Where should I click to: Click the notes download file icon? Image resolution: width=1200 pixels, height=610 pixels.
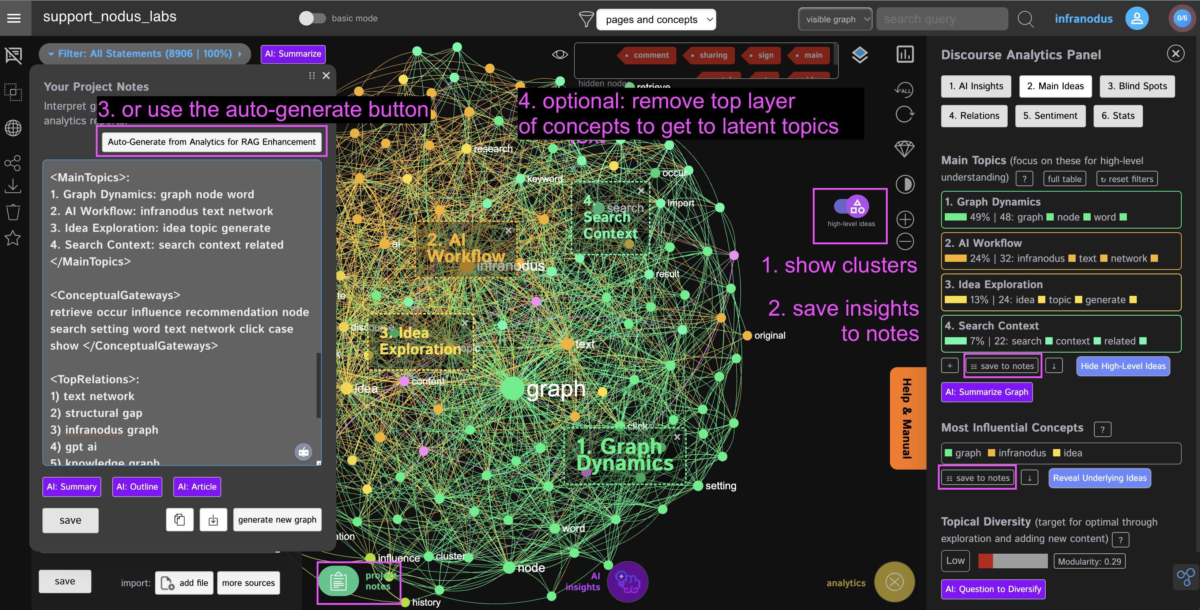[x=214, y=520]
